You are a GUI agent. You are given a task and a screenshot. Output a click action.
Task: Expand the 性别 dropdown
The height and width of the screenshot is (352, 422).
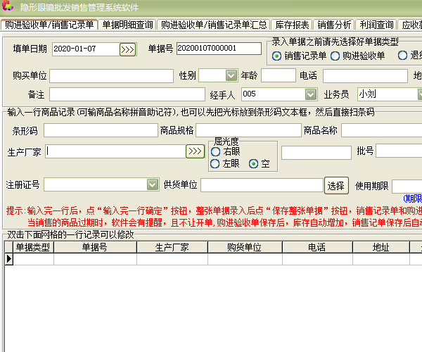231,75
